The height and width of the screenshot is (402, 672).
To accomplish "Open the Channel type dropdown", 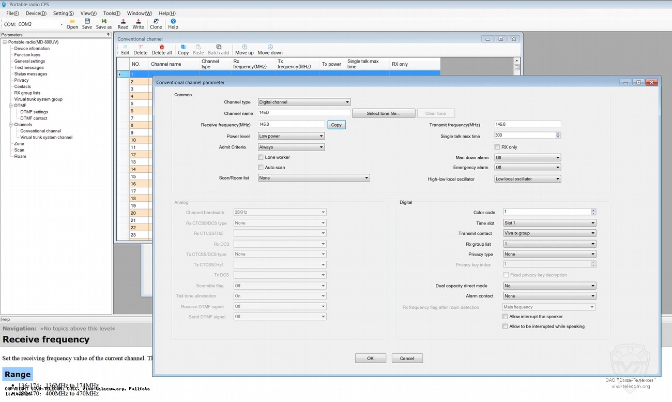I will coord(304,102).
